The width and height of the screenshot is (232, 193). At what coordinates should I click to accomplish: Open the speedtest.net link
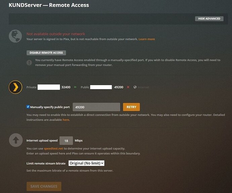[x=53, y=148]
